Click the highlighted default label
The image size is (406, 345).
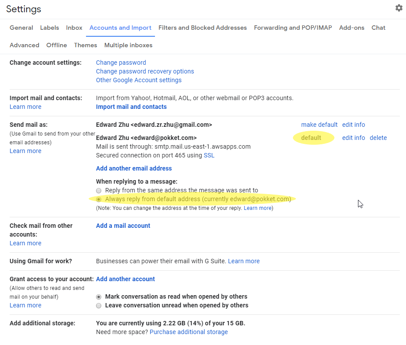click(311, 138)
